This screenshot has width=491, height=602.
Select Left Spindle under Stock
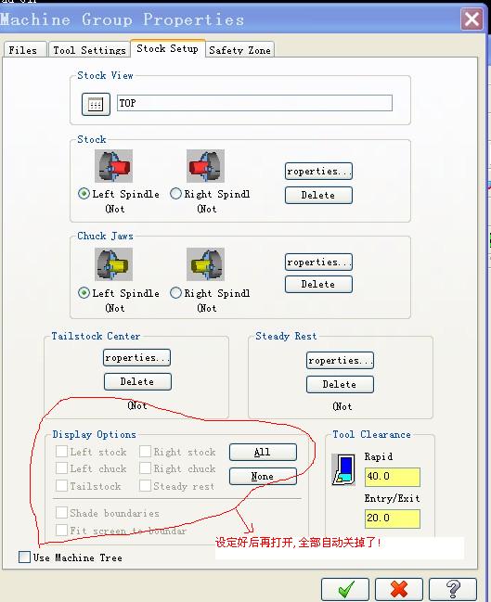pyautogui.click(x=84, y=194)
